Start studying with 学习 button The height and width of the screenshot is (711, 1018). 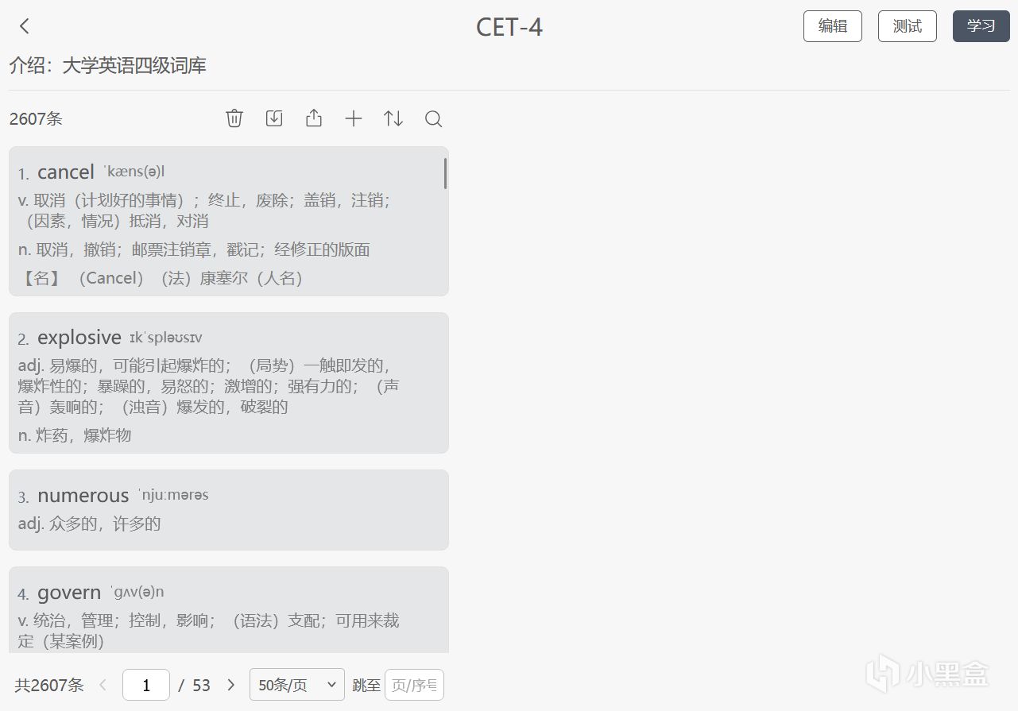981,26
